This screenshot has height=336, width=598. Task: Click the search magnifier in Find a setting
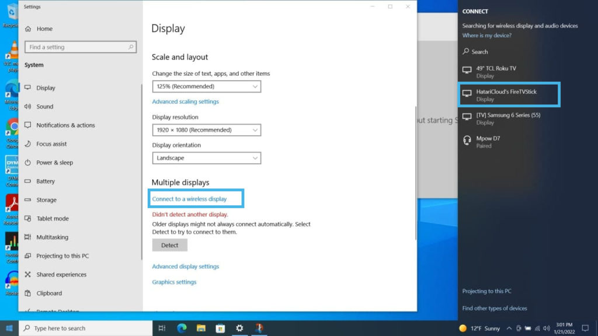131,47
